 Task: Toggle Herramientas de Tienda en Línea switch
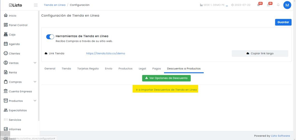pos(50,37)
